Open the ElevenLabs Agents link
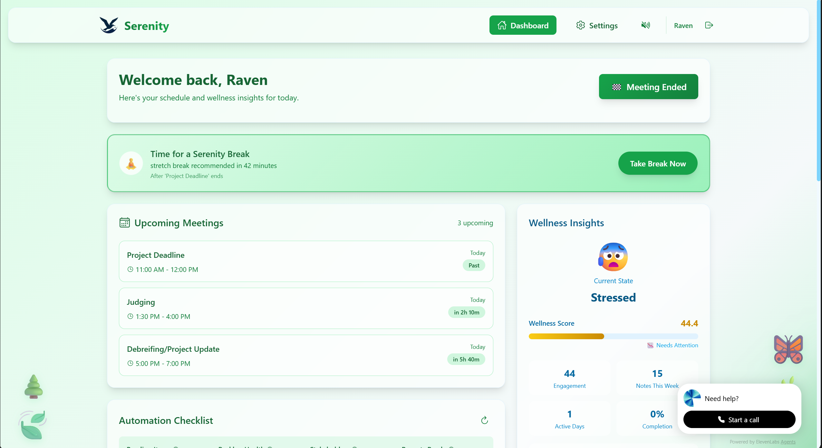 coord(788,442)
